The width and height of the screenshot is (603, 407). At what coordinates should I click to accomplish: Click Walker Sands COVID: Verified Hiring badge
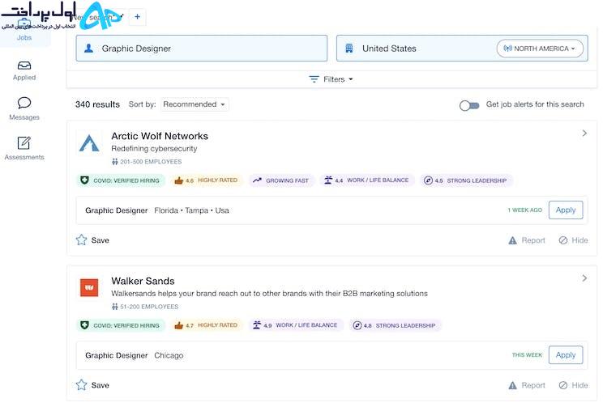point(121,325)
